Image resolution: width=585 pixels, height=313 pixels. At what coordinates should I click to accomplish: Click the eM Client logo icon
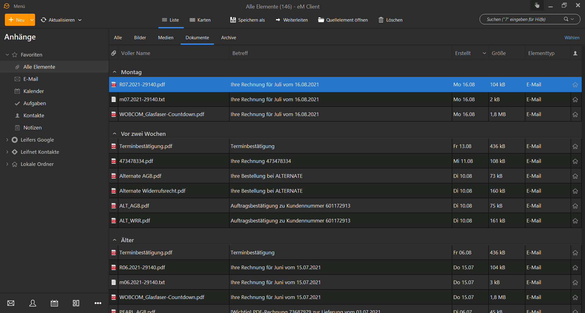[x=7, y=6]
